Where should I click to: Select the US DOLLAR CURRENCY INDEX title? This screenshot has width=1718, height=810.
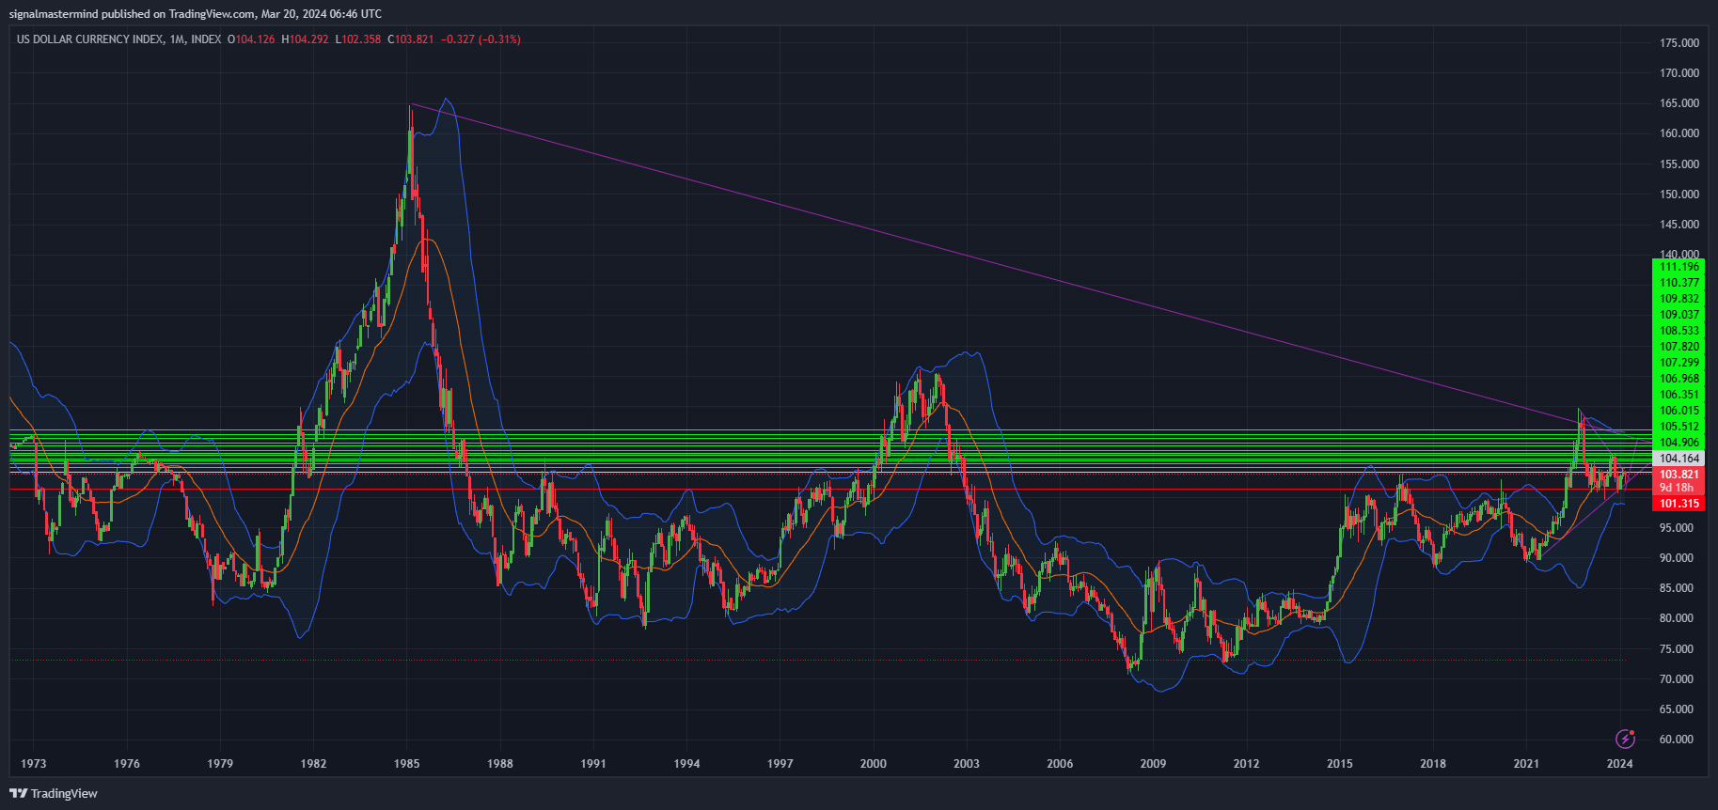pos(89,39)
